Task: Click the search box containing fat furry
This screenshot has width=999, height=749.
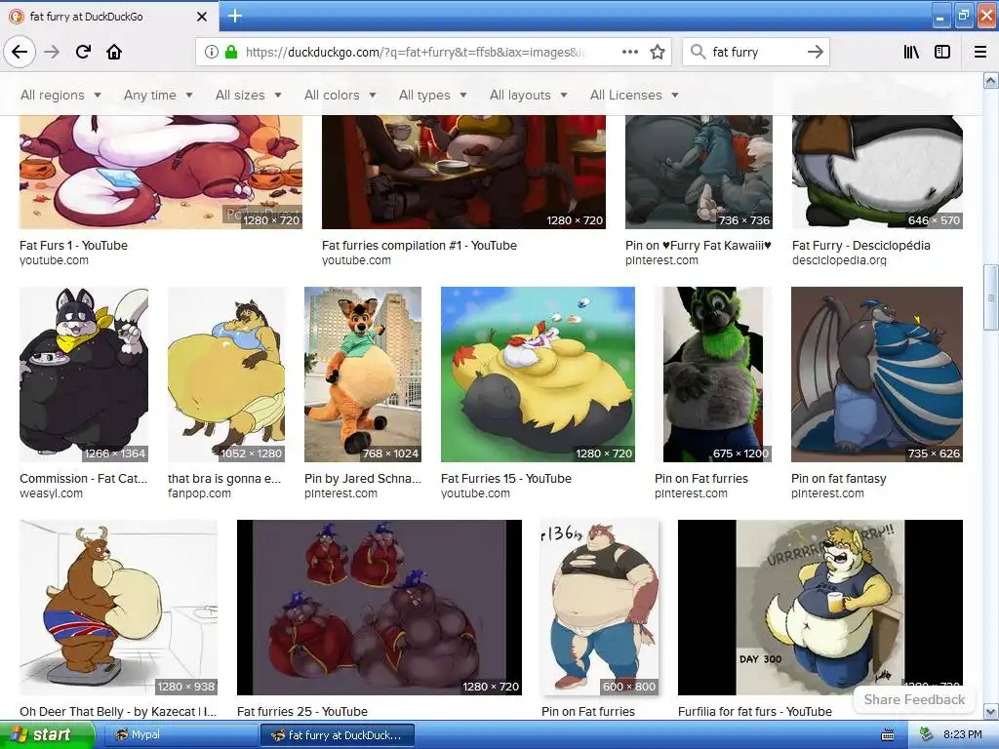Action: pos(756,52)
